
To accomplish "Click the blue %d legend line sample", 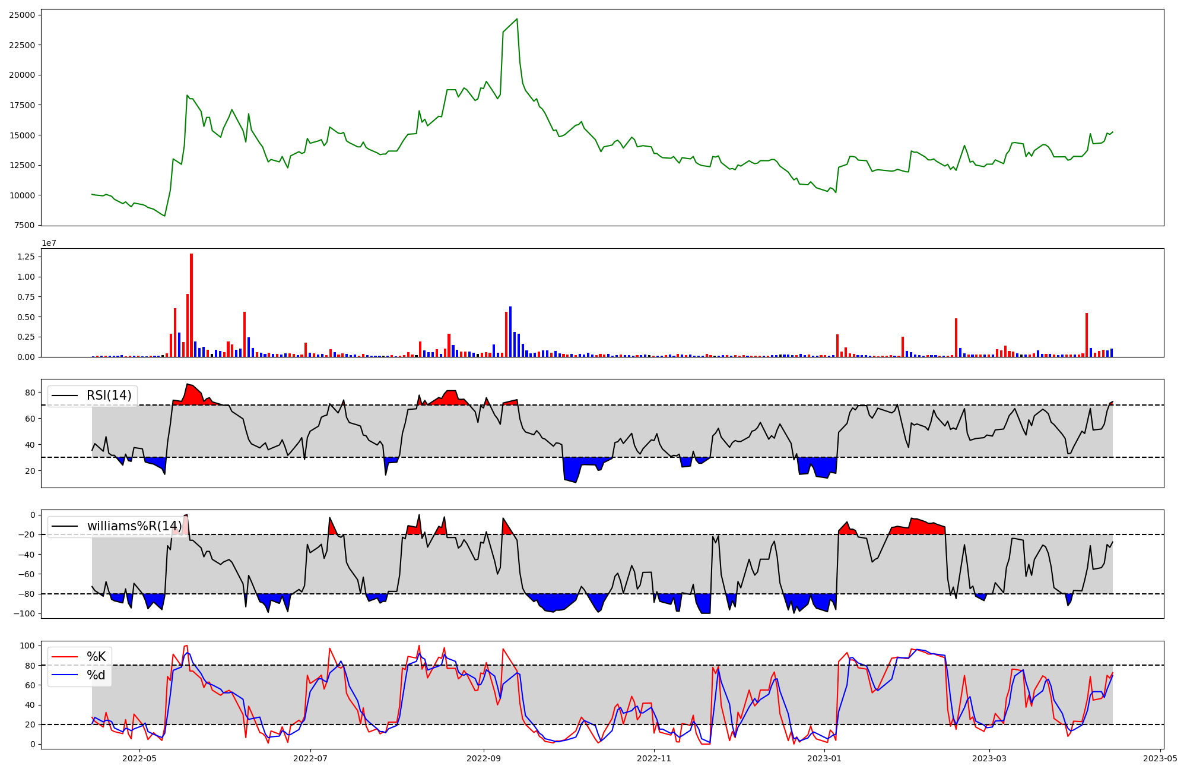I will click(65, 675).
